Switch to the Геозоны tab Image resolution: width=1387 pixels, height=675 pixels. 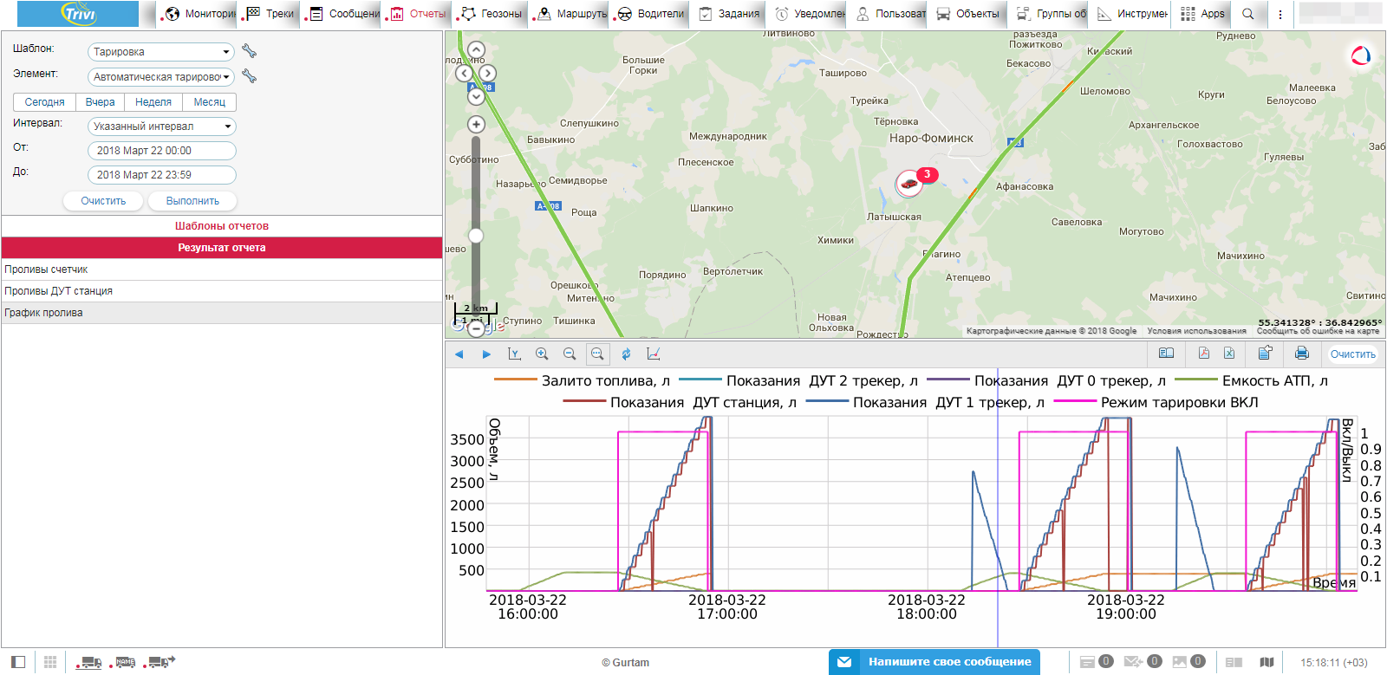tap(492, 14)
